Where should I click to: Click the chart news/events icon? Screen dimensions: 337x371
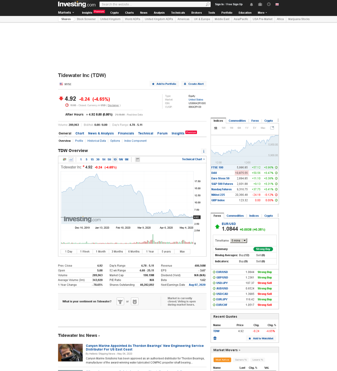coord(138,160)
